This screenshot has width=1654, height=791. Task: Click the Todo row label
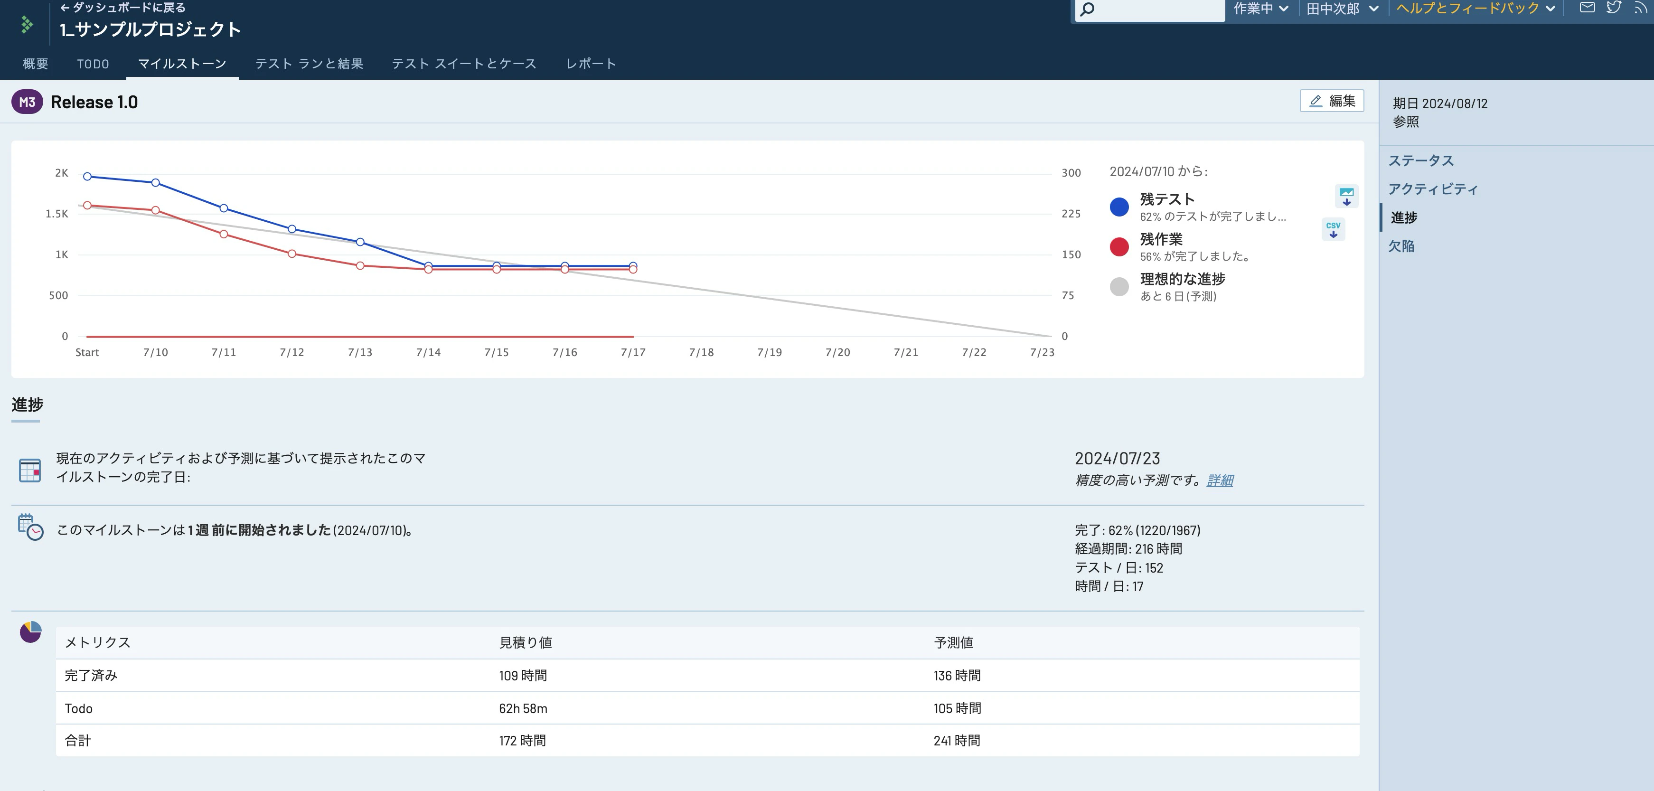click(79, 708)
